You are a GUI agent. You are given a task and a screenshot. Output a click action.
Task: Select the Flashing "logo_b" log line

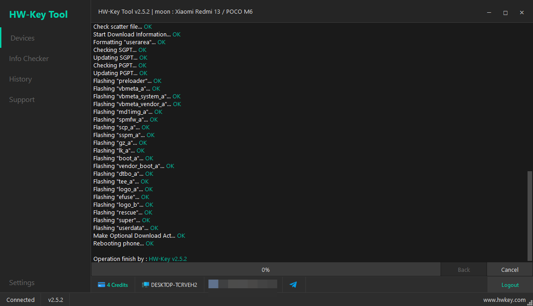click(123, 205)
